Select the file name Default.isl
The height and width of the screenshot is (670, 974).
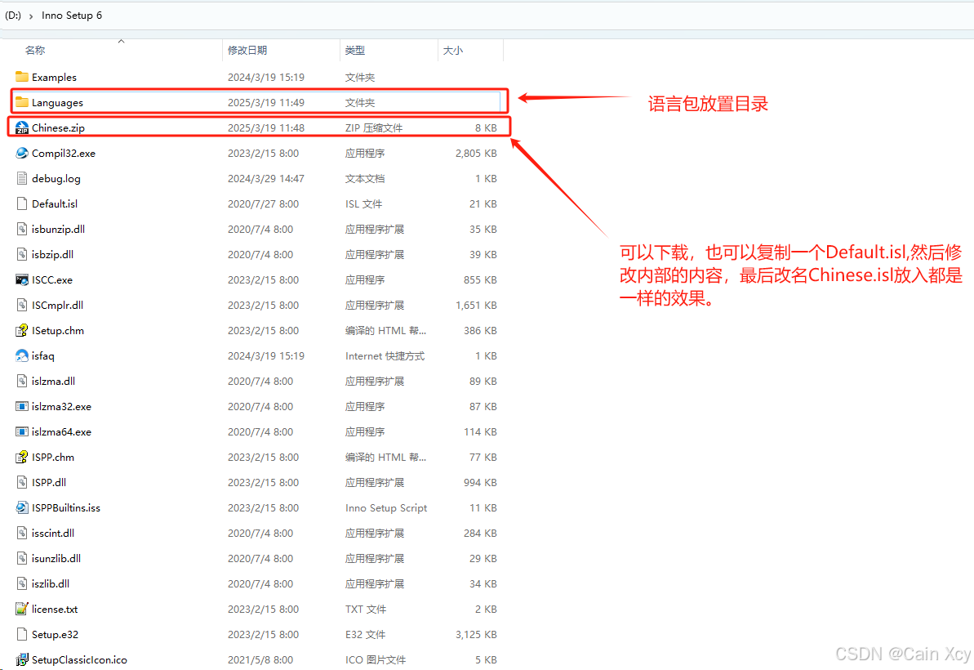pos(55,203)
